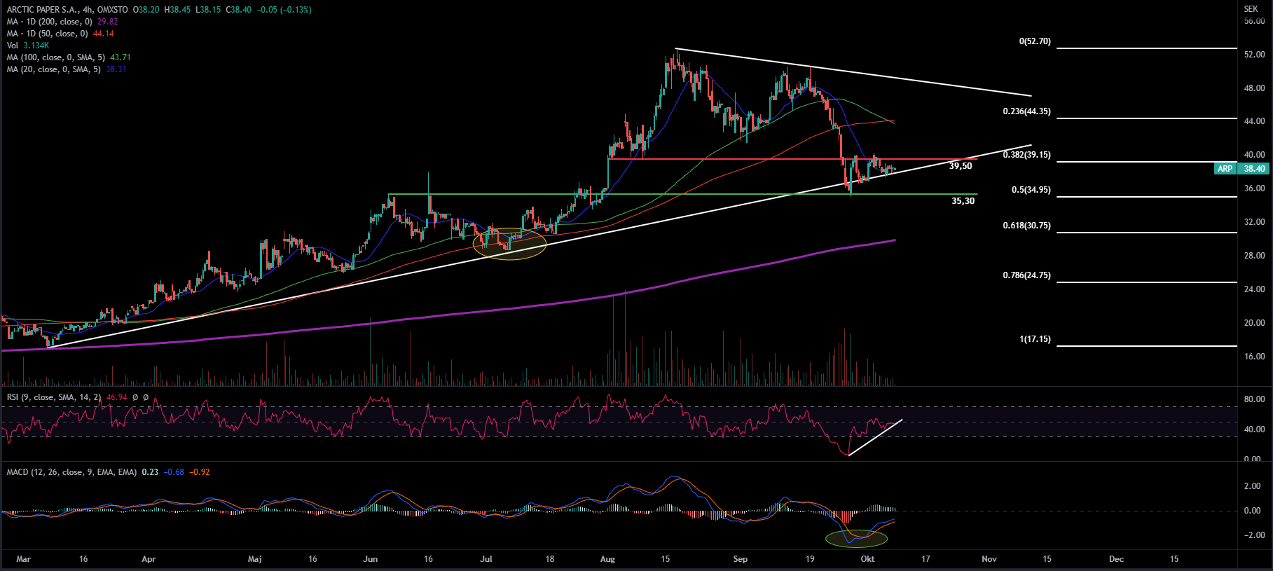Select the MA 20 SMA indicator legend
The width and height of the screenshot is (1273, 571).
pyautogui.click(x=53, y=69)
